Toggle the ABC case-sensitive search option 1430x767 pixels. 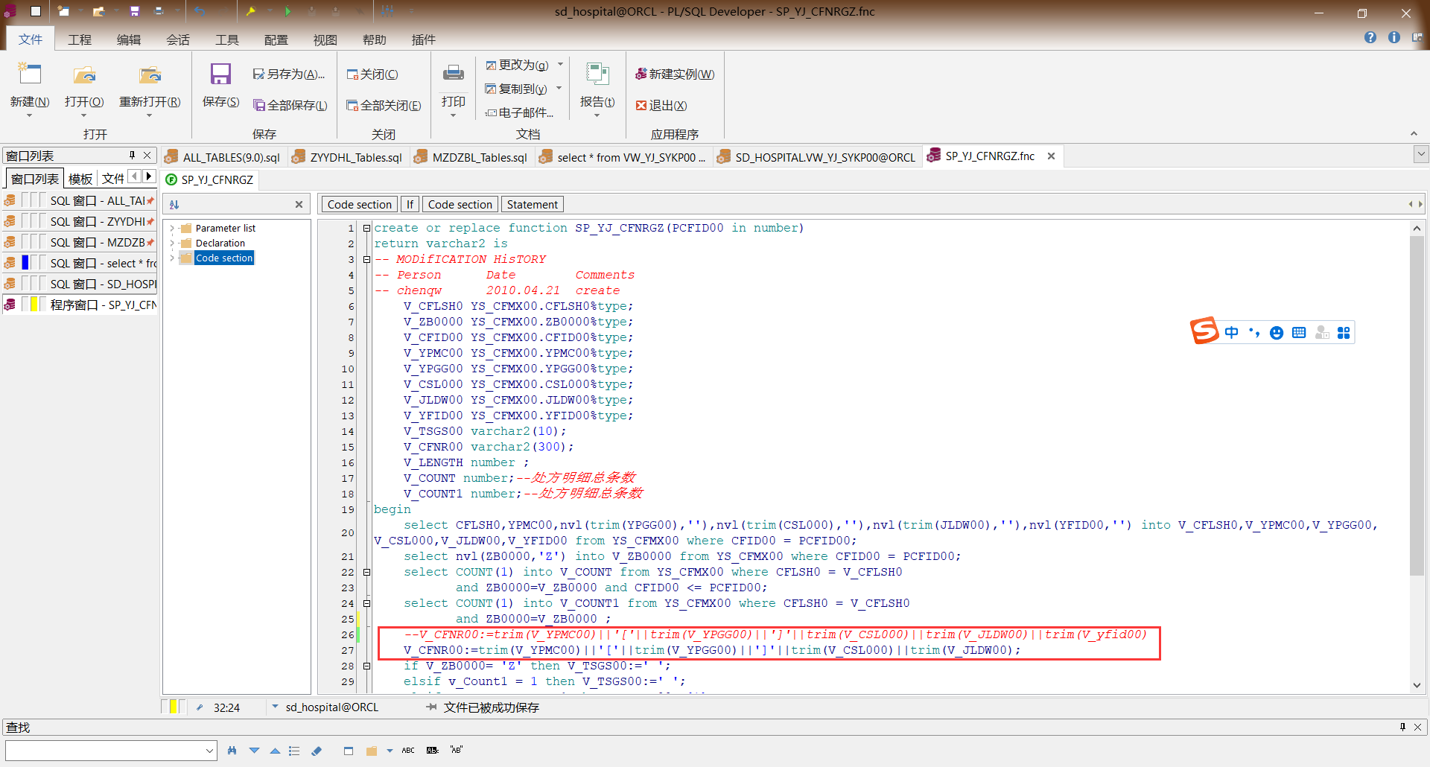408,751
